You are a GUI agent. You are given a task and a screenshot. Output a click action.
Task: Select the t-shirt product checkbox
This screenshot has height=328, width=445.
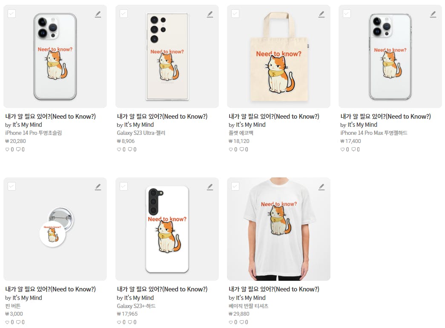pyautogui.click(x=235, y=186)
